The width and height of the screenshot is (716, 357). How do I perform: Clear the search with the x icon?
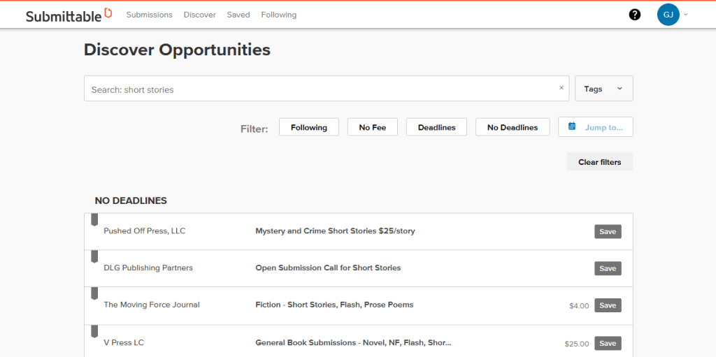[x=561, y=87]
